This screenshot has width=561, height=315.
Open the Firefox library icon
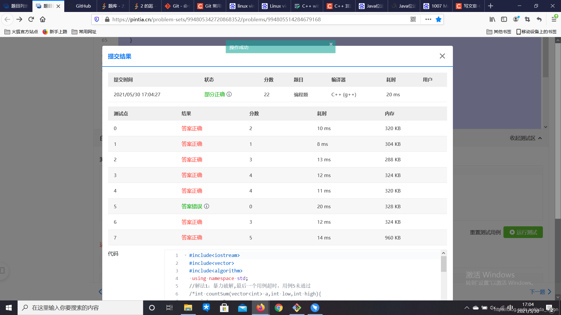coord(492,19)
